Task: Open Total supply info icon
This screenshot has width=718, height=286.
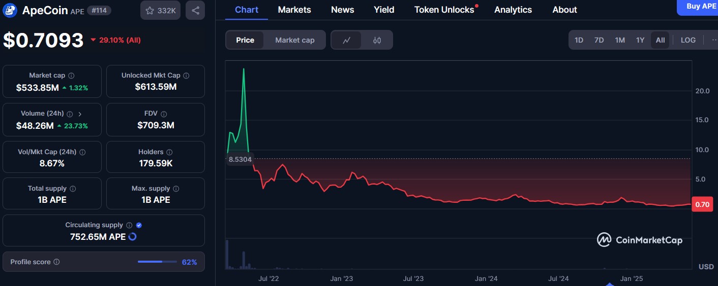Action: [73, 189]
